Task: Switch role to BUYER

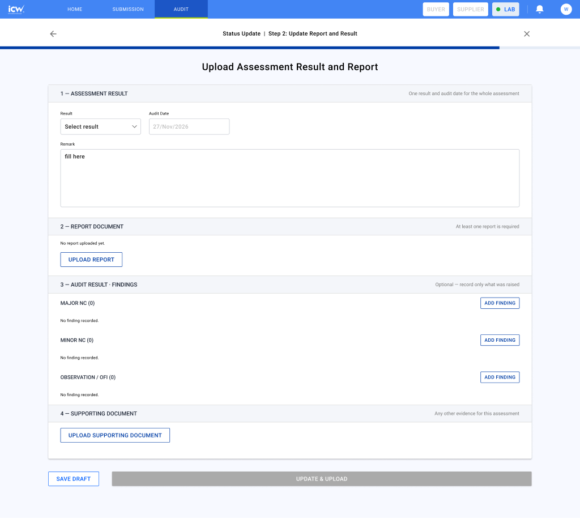Action: [x=436, y=9]
